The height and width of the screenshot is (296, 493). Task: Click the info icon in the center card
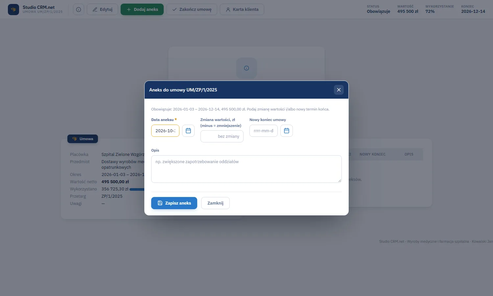pyautogui.click(x=246, y=68)
